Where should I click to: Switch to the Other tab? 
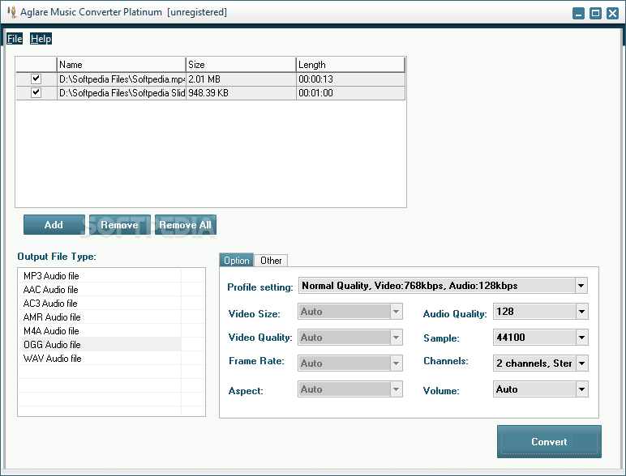271,261
